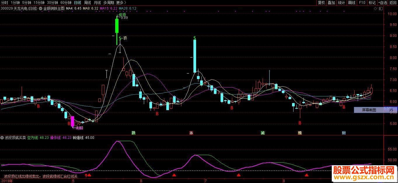
Task: Select the 1分钟 period tab
Action: [x=15, y=3]
